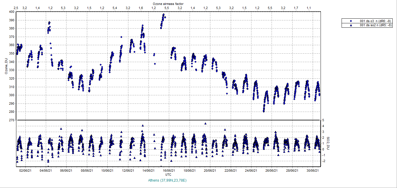Click the highest SO2 triangle near 4.5 DU

tap(205, 124)
